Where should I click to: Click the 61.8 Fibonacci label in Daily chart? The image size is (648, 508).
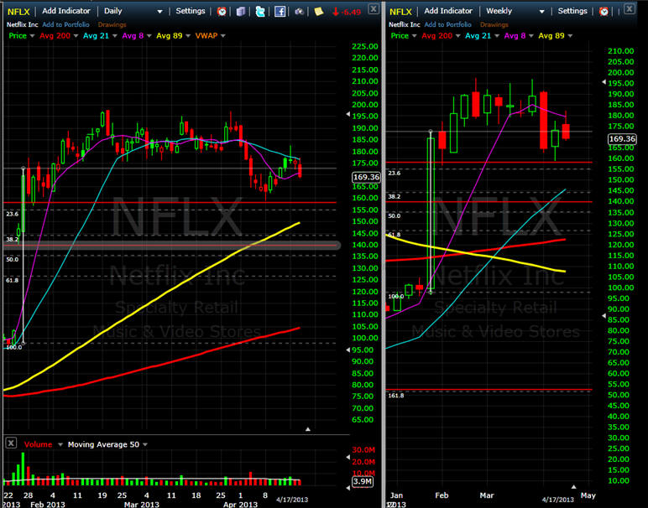tap(12, 280)
